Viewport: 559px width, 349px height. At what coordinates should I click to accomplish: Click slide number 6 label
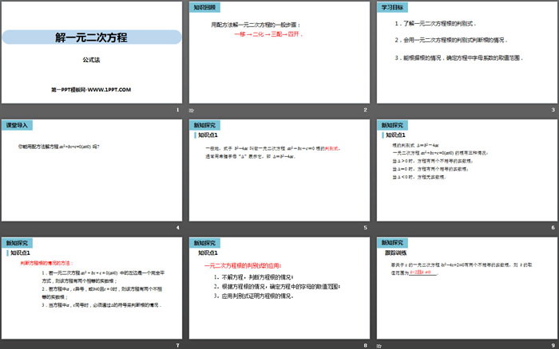tap(551, 227)
